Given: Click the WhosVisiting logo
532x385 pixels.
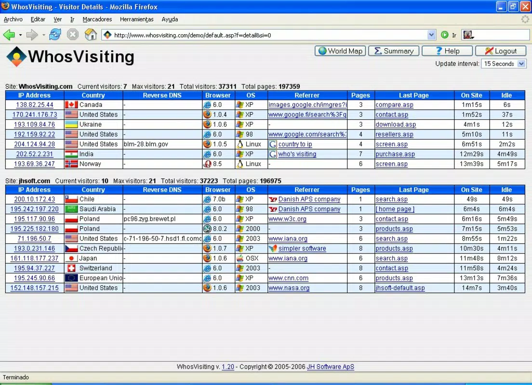Looking at the screenshot, I should (x=70, y=57).
